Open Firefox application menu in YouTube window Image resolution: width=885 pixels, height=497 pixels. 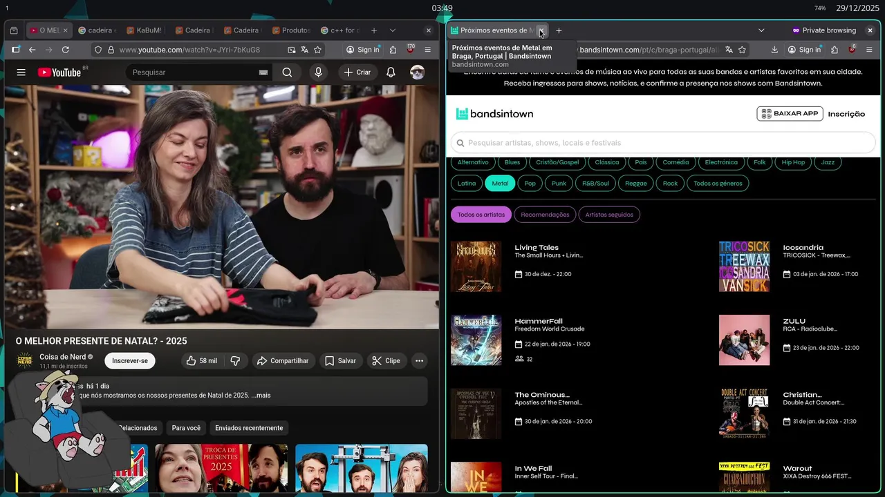[x=428, y=50]
